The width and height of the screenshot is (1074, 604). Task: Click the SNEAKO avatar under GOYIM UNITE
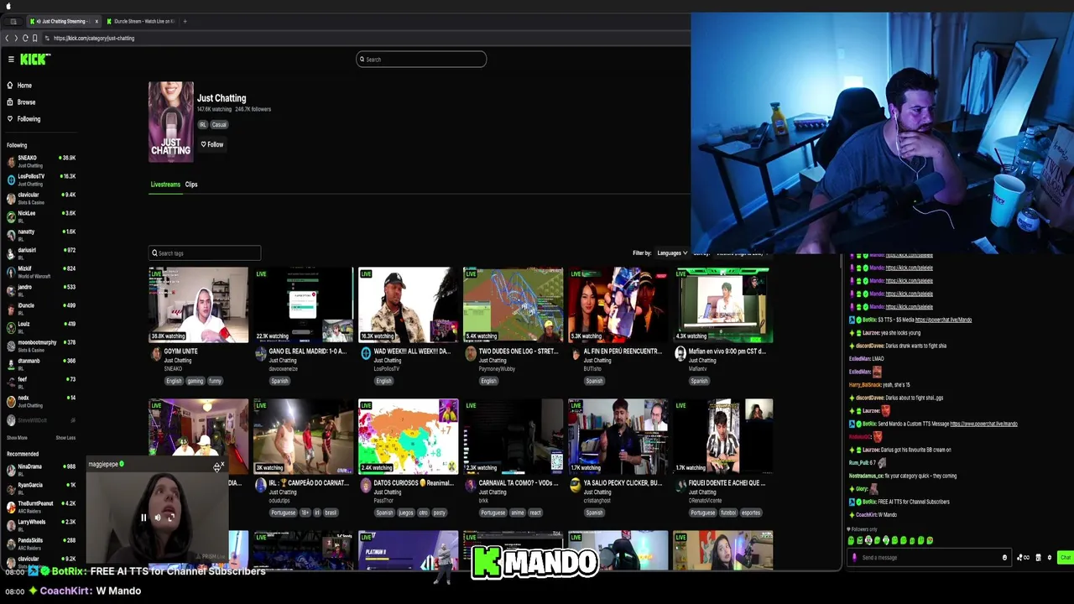pos(156,354)
